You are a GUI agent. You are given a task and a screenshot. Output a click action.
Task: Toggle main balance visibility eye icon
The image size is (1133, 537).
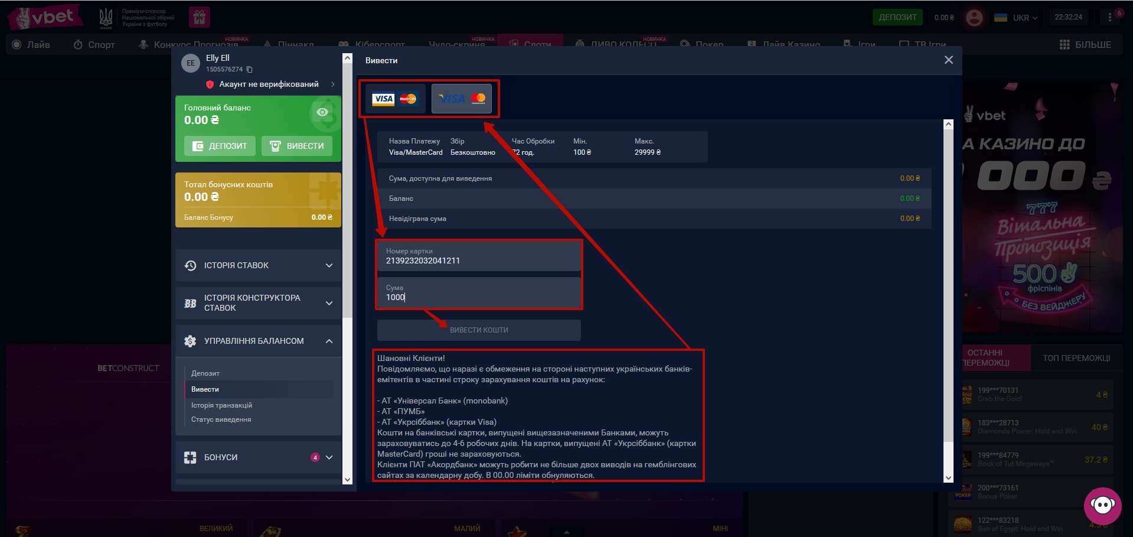click(x=322, y=112)
